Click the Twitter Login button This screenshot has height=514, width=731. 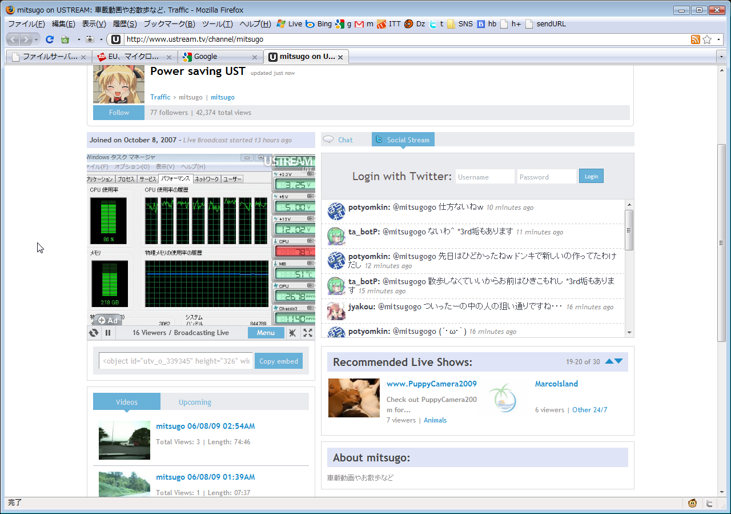point(591,176)
